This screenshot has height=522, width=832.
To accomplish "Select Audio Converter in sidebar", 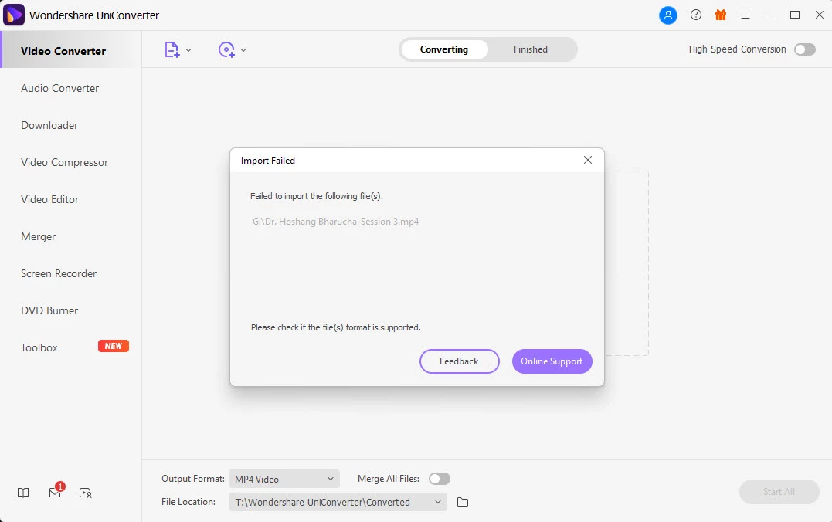I will click(60, 88).
